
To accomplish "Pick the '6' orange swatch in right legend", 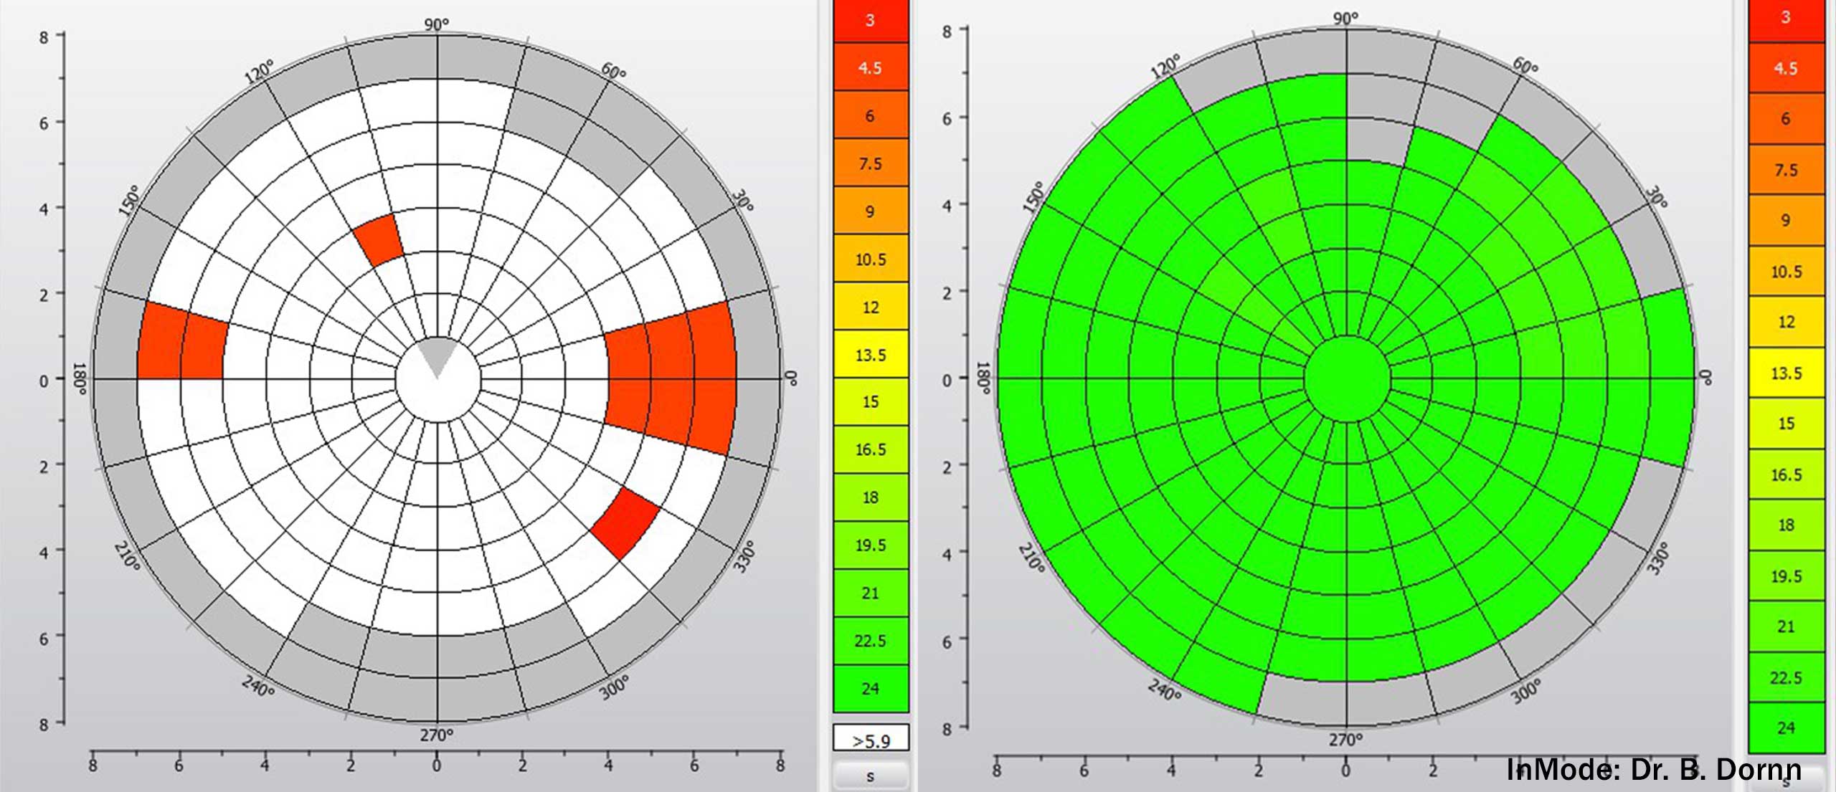I will click(x=1786, y=119).
